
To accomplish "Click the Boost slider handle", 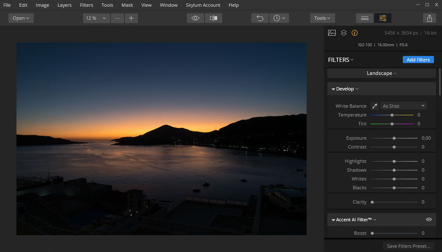I will click(372, 233).
